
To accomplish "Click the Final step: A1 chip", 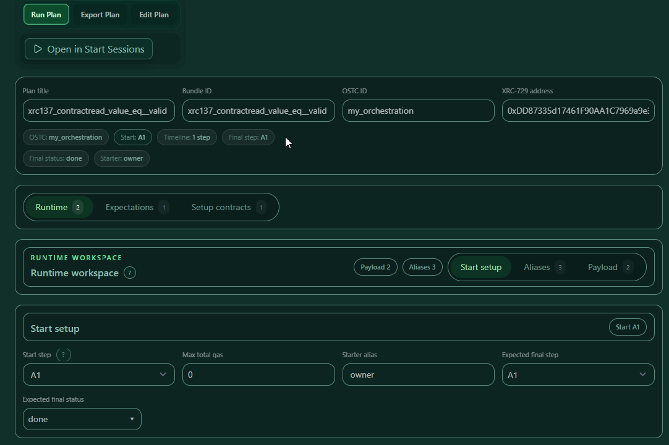I will 249,137.
